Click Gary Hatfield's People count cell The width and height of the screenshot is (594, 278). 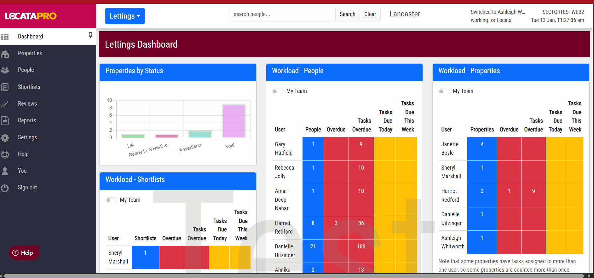pyautogui.click(x=313, y=149)
